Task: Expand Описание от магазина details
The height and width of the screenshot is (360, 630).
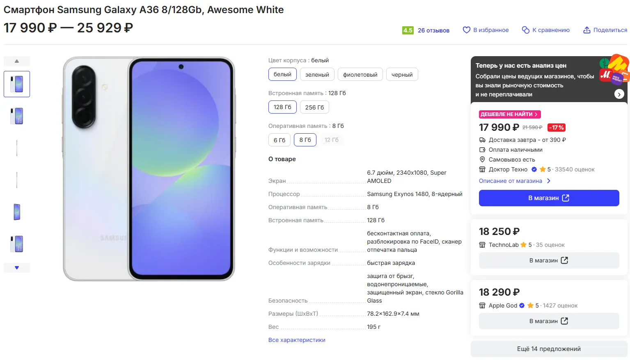Action: coord(515,181)
